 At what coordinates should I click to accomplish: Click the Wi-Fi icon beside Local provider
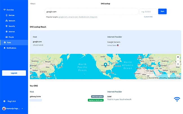(177, 99)
